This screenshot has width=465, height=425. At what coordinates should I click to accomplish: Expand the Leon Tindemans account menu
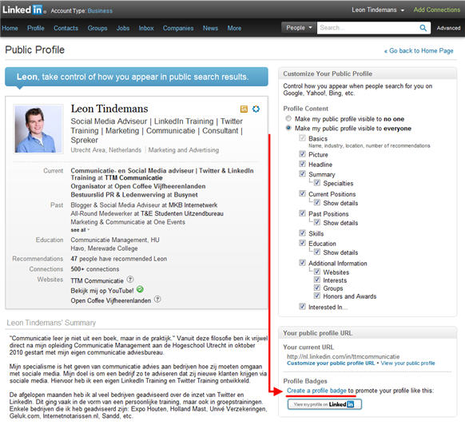[378, 10]
